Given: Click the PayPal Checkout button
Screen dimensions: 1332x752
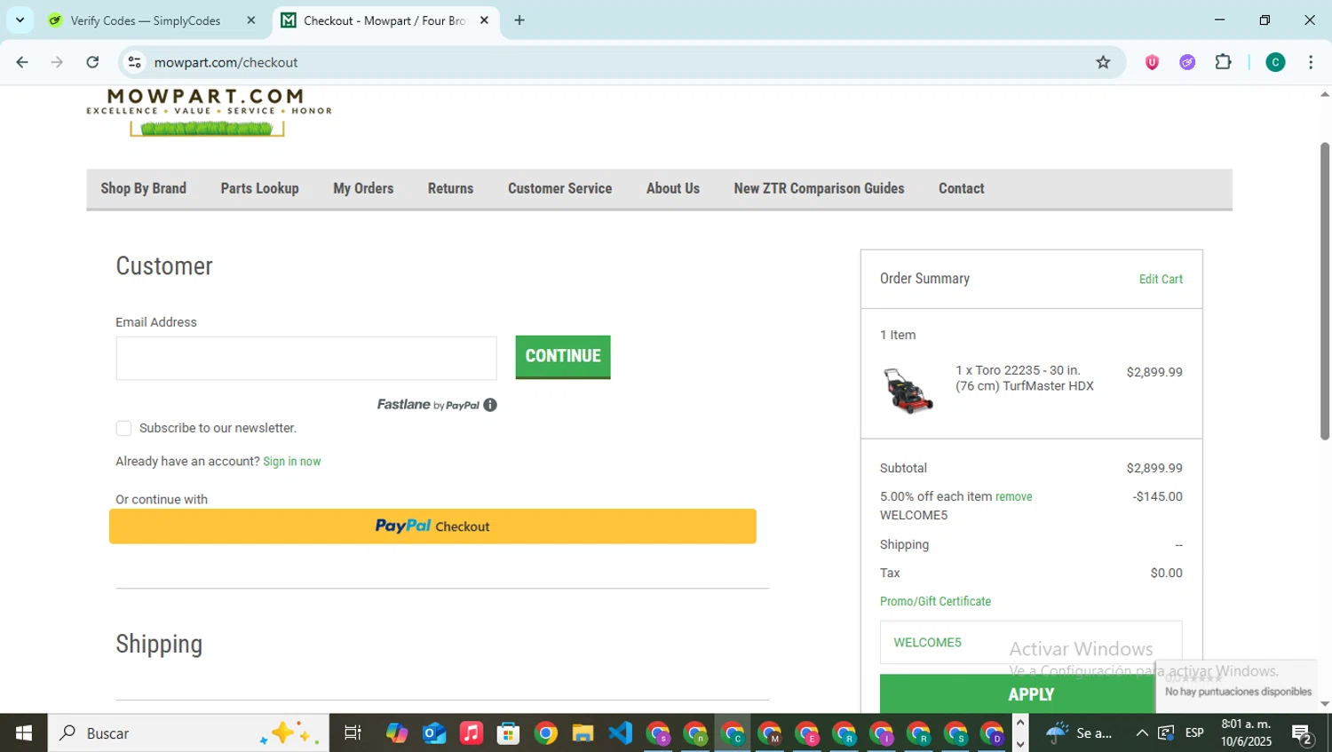Looking at the screenshot, I should [432, 526].
